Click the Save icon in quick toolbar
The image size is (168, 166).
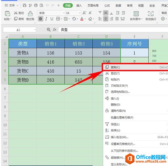(24, 5)
